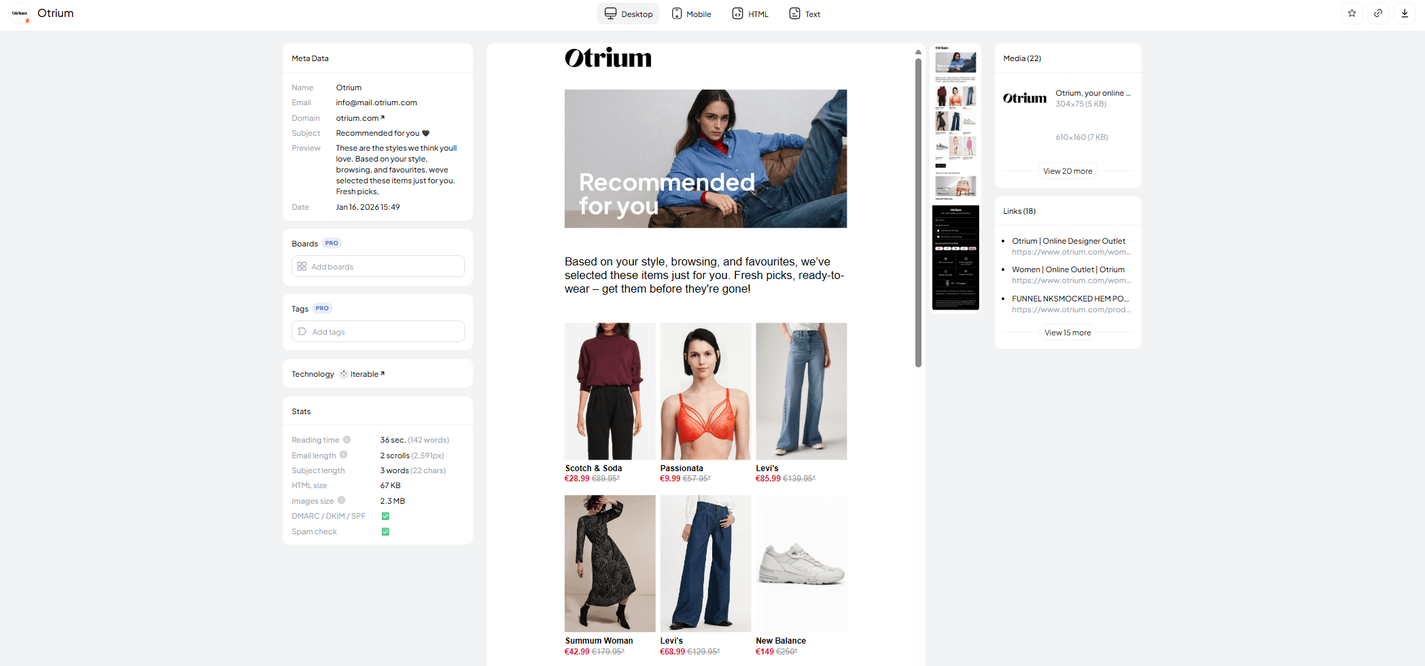1425x666 pixels.
Task: Click the Email length info icon
Action: coord(342,455)
